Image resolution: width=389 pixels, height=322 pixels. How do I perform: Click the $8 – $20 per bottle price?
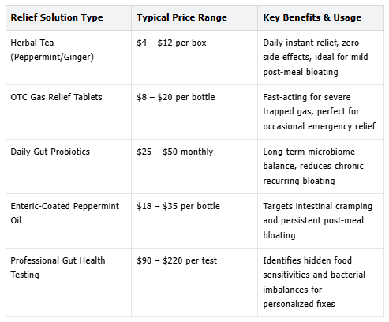point(176,97)
